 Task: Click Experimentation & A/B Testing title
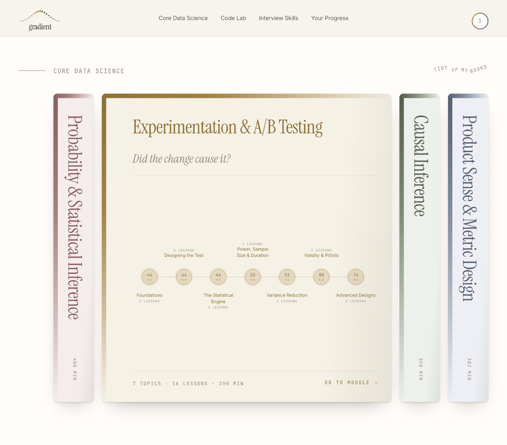(x=228, y=127)
